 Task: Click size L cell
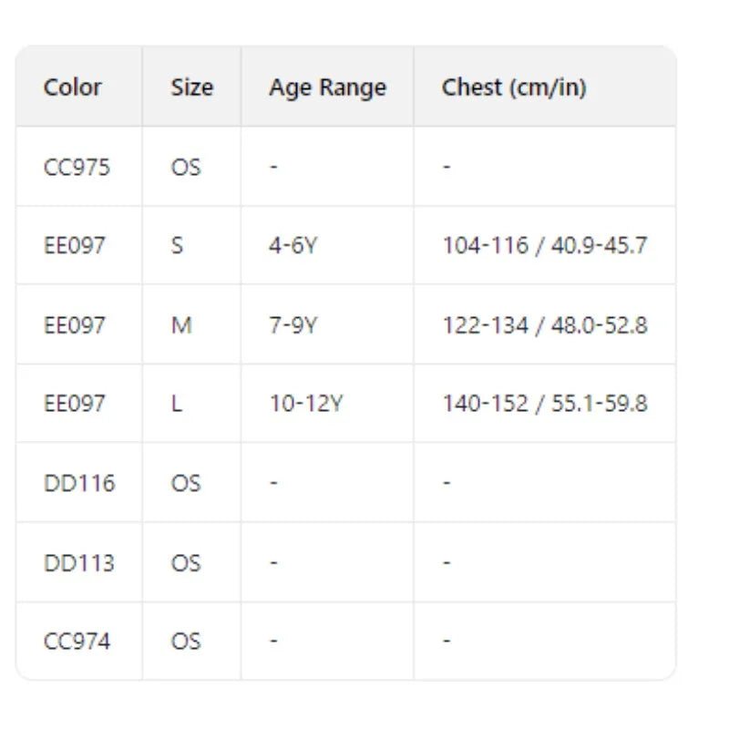[x=177, y=404]
